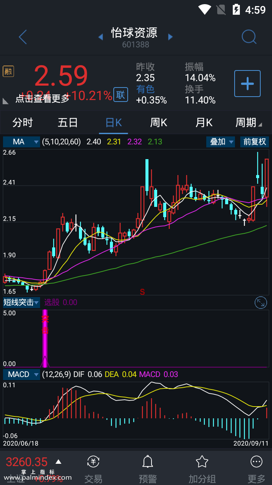Tap the 2.59 current price
The height and width of the screenshot is (485, 272).
(61, 76)
